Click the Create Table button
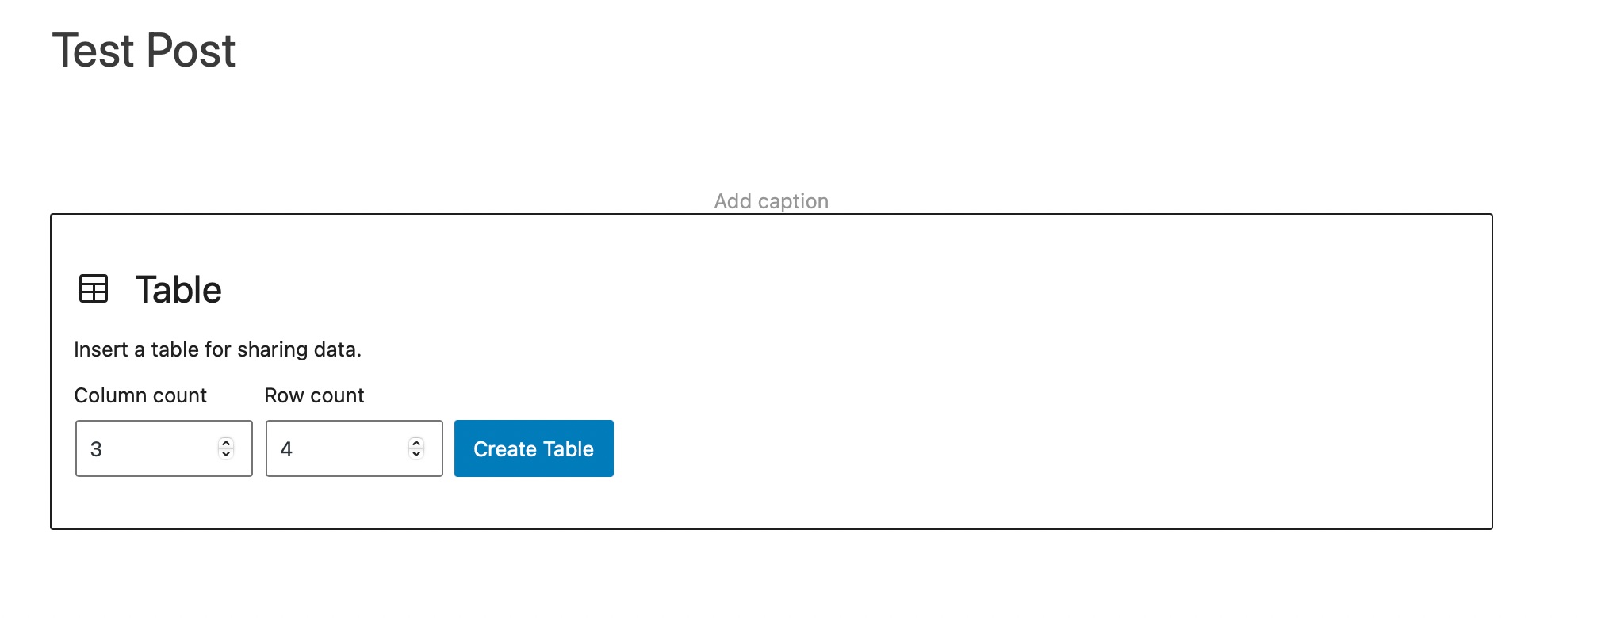 pos(534,448)
